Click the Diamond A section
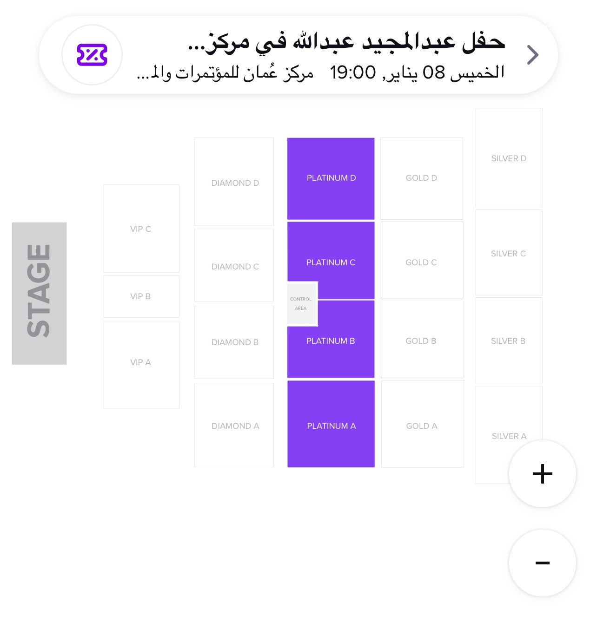The image size is (597, 635). (x=234, y=425)
